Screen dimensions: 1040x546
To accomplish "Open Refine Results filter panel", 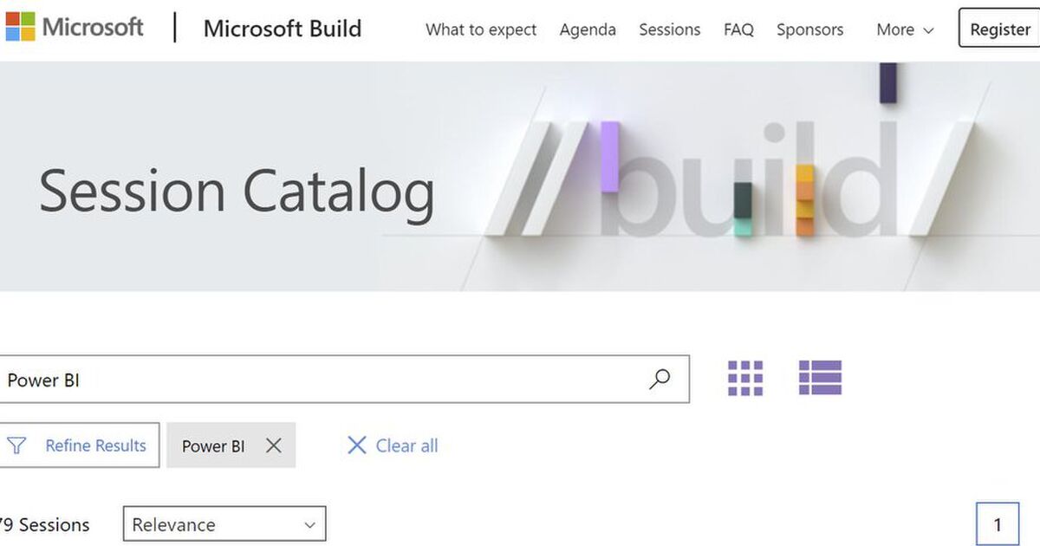I will [x=80, y=445].
